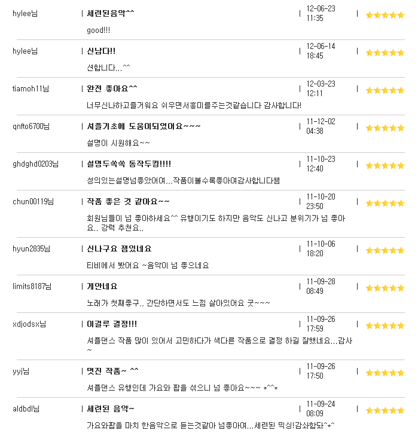
Task: Click the star rating next to ghdghd0203's review
Action: pos(385,165)
